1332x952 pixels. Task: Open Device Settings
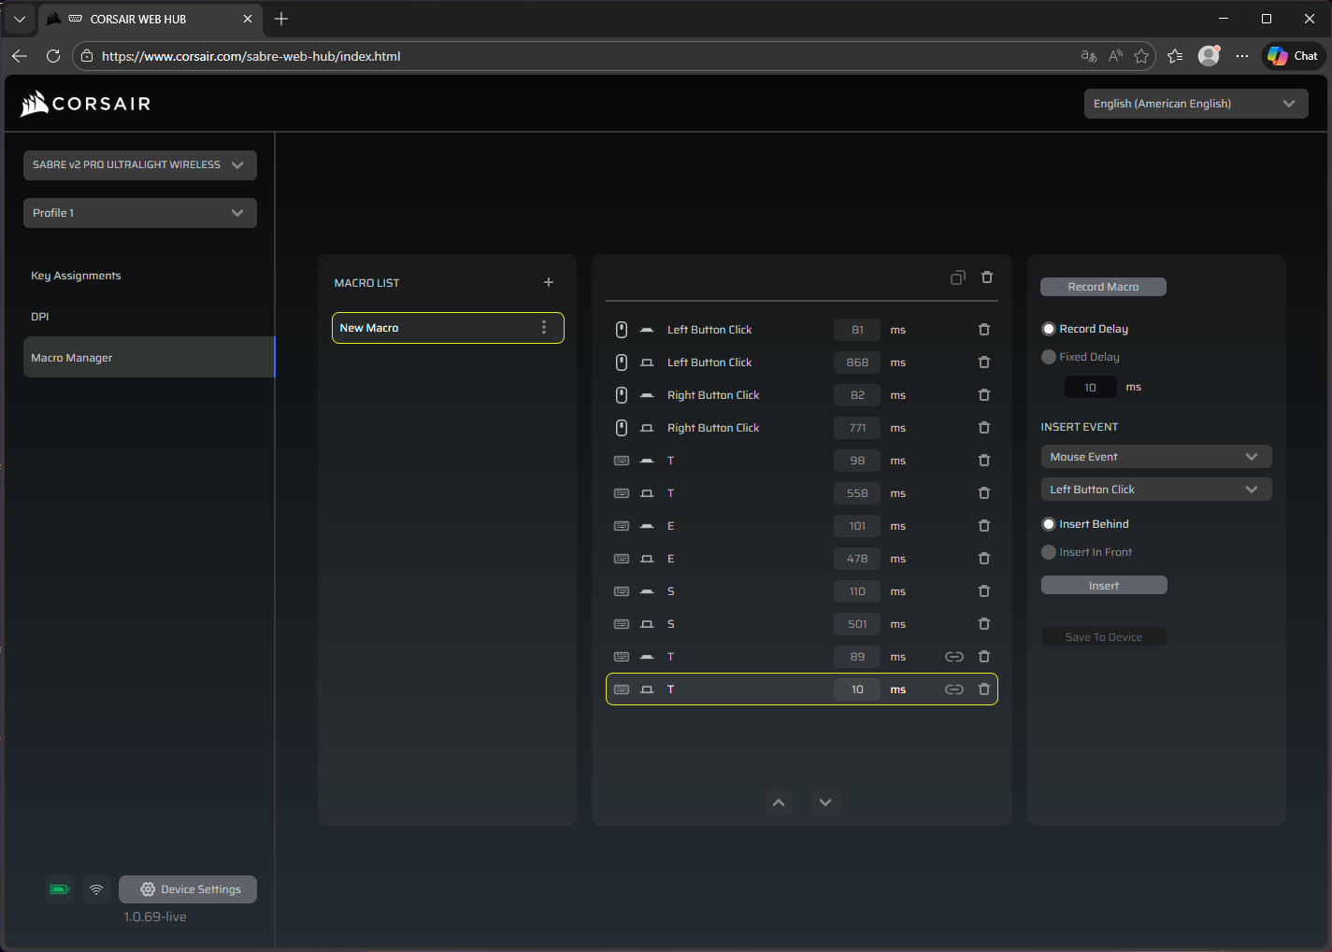188,889
